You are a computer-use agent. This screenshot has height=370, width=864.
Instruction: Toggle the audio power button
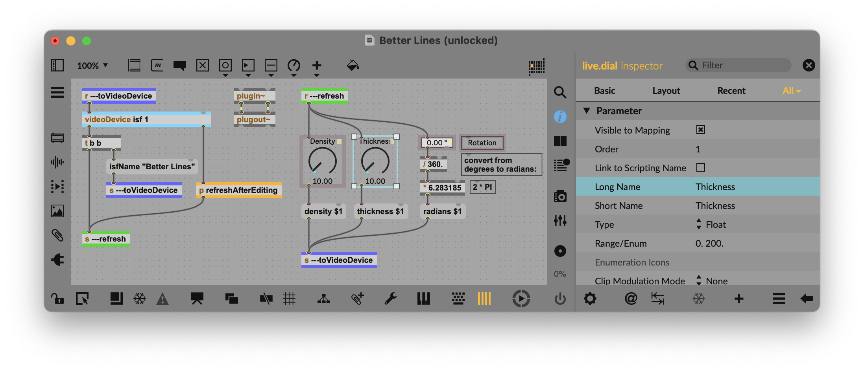[560, 299]
